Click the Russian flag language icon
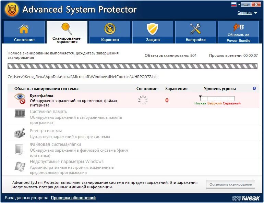This screenshot has height=203, width=264. [234, 4]
